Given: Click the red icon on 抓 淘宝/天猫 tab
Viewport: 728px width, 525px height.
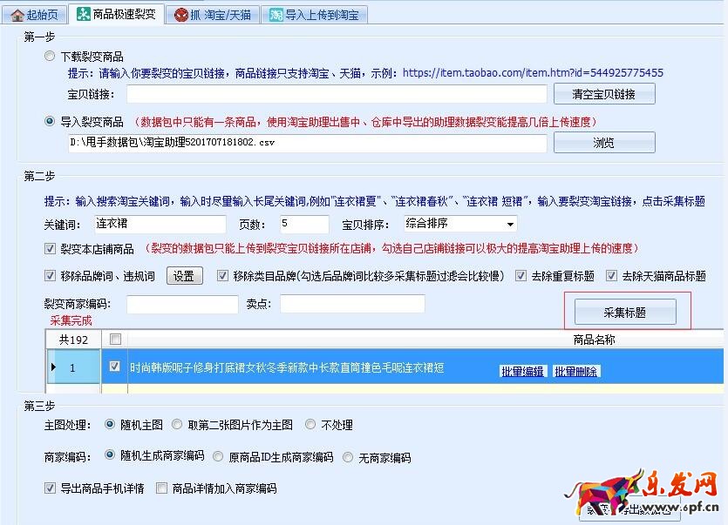Looking at the screenshot, I should click(180, 15).
